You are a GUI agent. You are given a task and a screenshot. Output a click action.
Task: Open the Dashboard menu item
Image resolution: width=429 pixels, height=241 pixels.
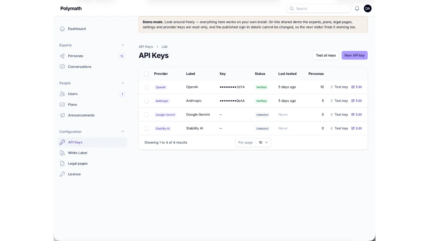click(x=92, y=29)
